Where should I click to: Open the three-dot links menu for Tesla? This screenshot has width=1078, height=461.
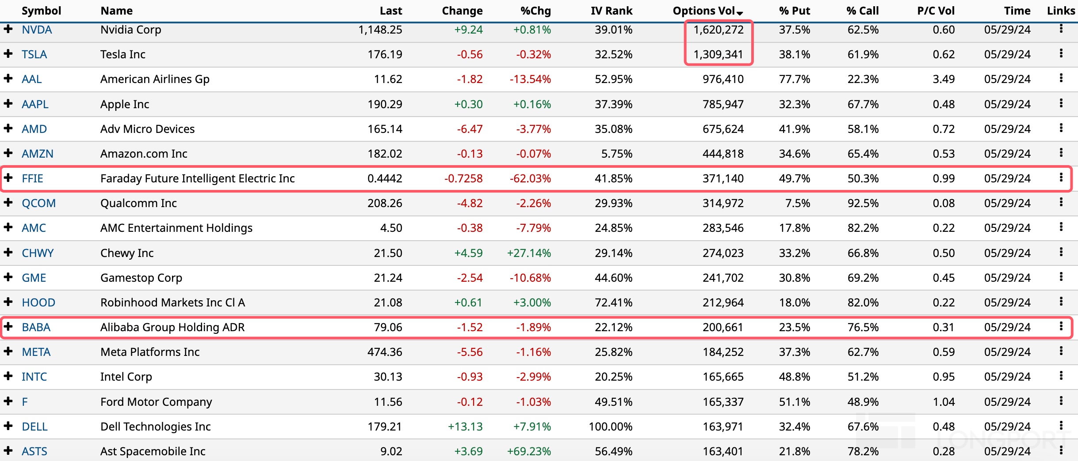1061,54
